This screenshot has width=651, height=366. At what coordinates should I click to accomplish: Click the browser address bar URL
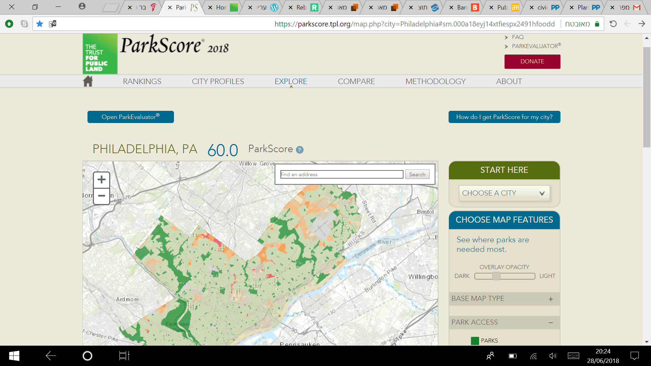(x=414, y=24)
